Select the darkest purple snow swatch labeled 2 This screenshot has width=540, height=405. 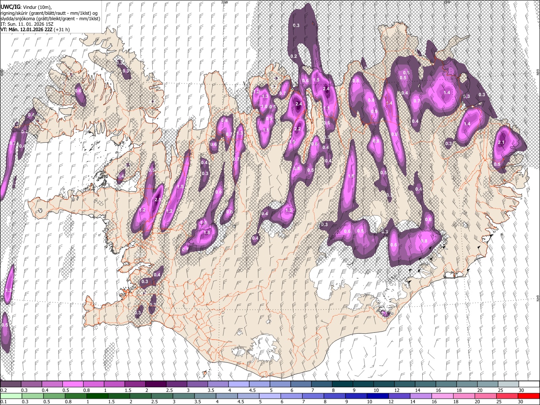[x=156, y=384]
